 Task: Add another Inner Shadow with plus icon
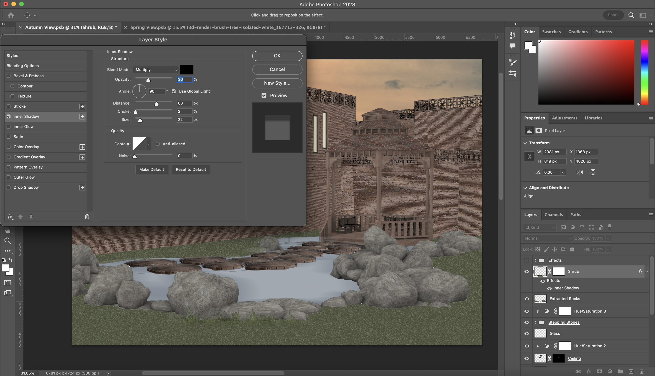[x=82, y=117]
